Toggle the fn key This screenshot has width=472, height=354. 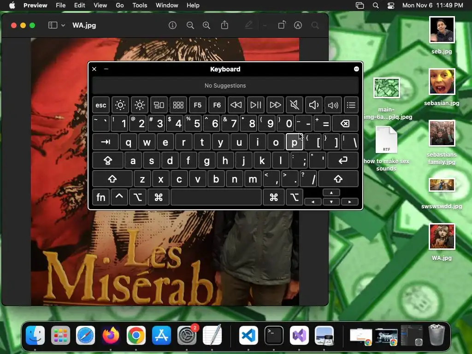coord(101,197)
